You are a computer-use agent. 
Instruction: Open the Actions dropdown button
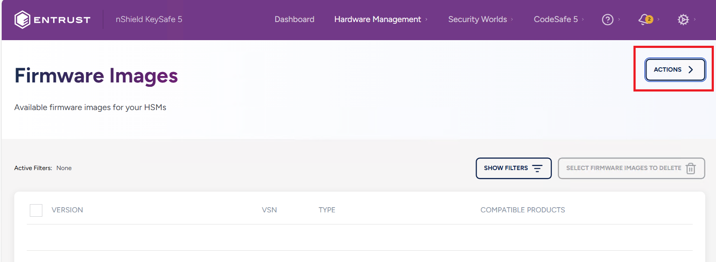675,69
